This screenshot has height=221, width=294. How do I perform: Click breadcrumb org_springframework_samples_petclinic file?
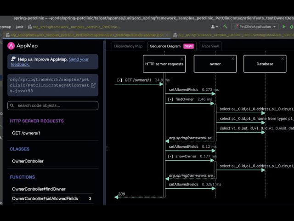(77, 27)
